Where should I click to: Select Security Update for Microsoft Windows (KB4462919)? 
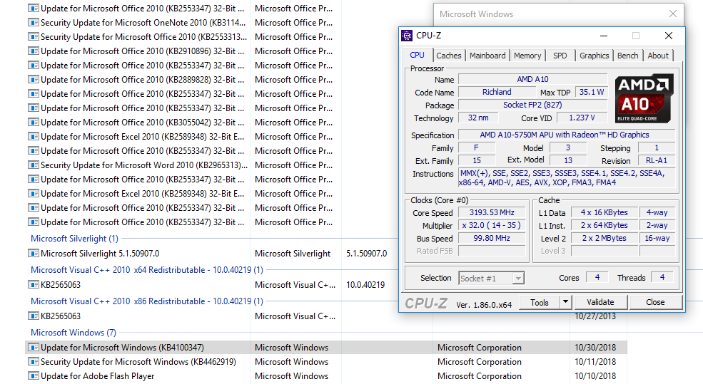[138, 362]
